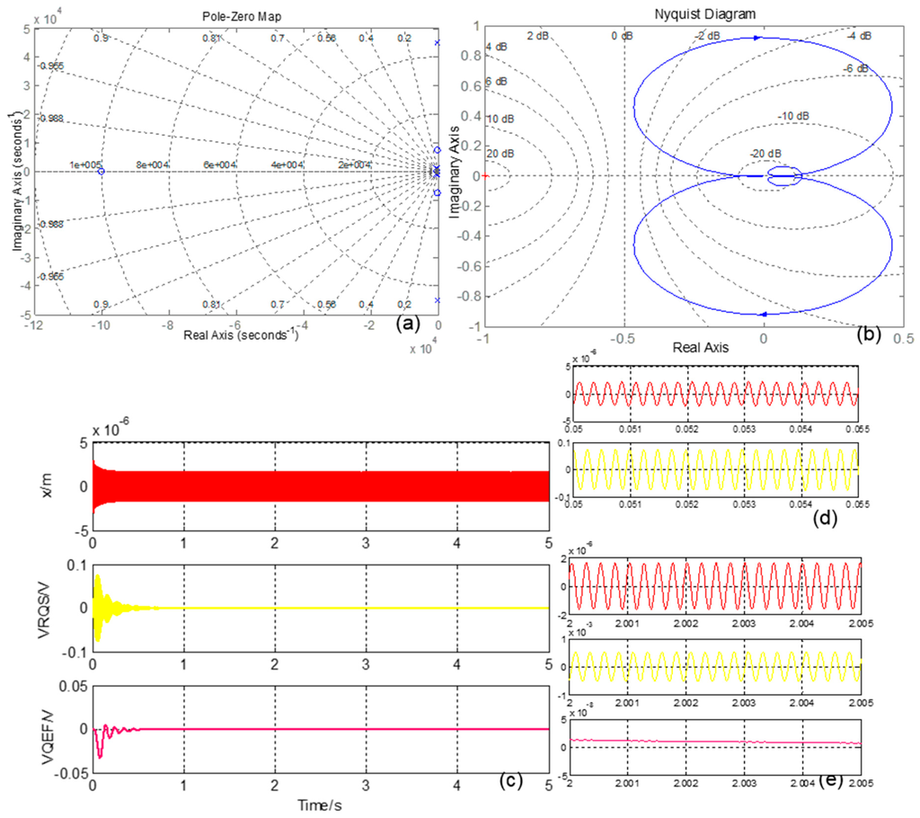This screenshot has width=920, height=818.
Task: Click the Pole-Zero Map title
Action: click(242, 16)
